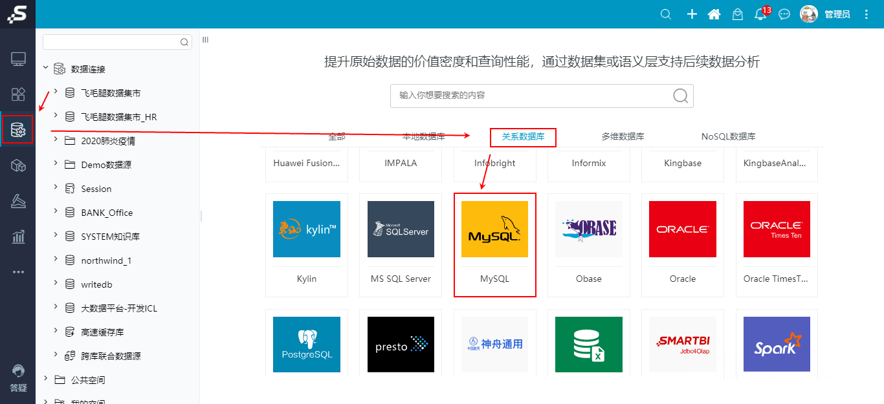Expand the Session node
The image size is (884, 404).
click(56, 187)
